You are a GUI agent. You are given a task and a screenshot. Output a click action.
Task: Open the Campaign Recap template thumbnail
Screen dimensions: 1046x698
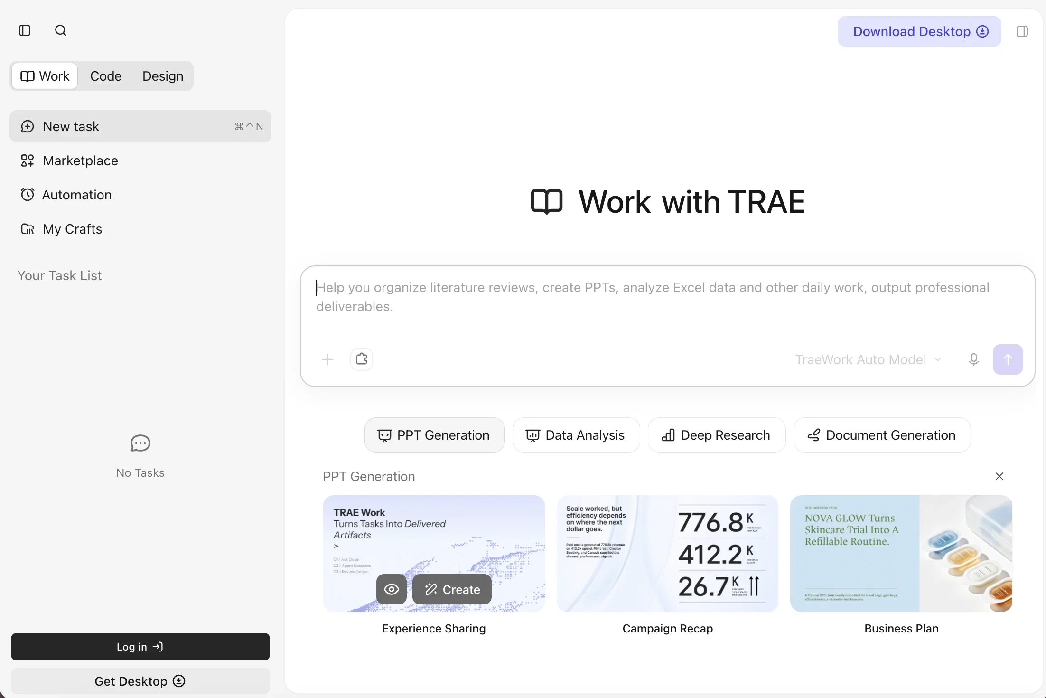[x=667, y=554]
